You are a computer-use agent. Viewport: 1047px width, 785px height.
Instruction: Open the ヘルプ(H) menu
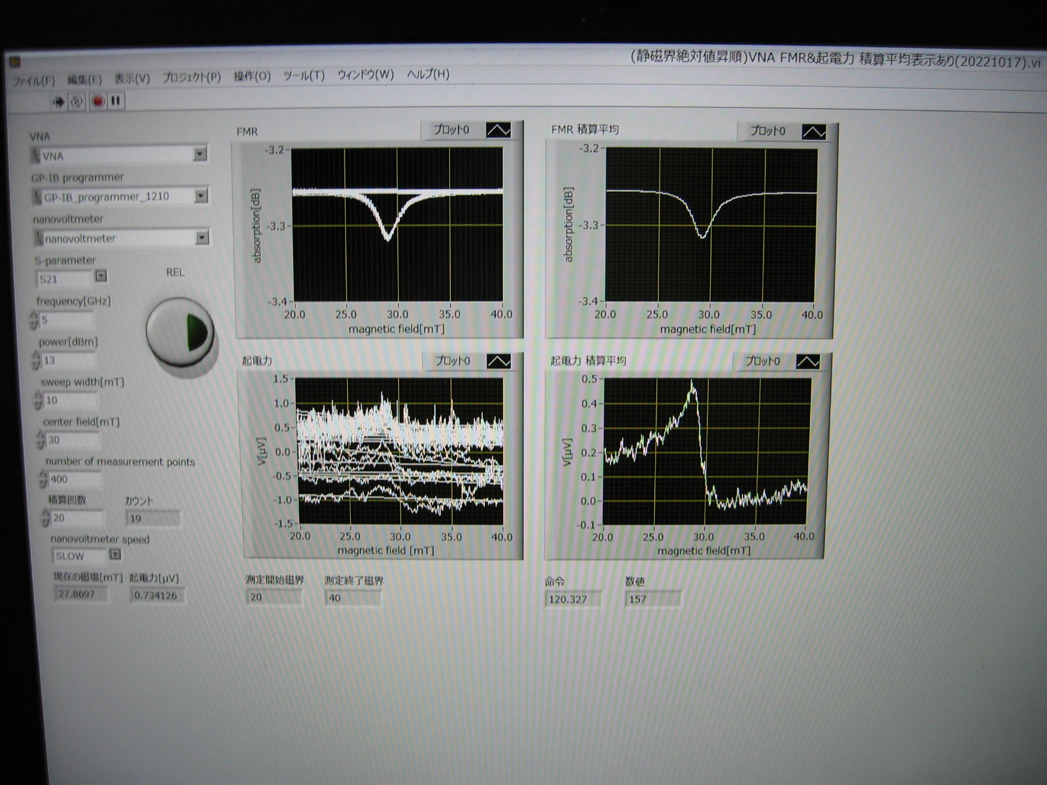(428, 74)
